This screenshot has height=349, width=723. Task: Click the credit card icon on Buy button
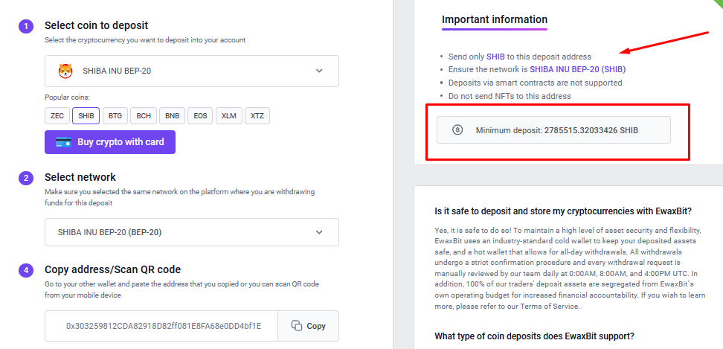coord(63,142)
